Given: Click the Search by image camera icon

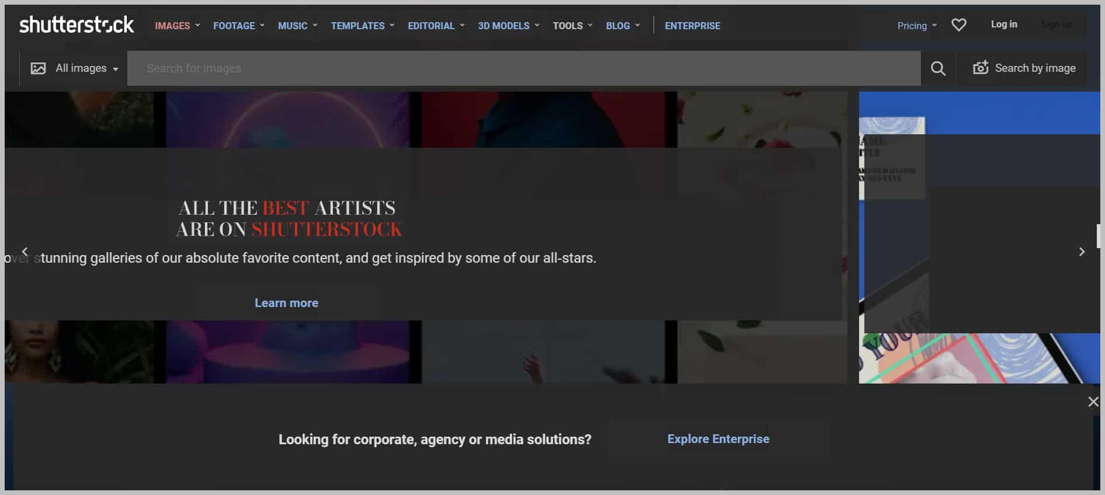Looking at the screenshot, I should click(980, 68).
